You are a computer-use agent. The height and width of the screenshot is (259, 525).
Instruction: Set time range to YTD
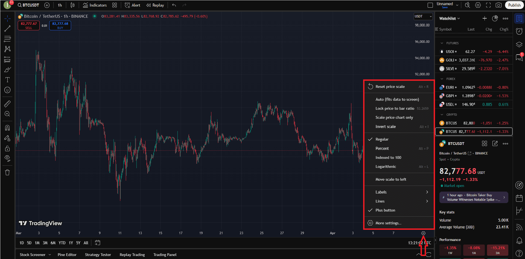[62, 243]
